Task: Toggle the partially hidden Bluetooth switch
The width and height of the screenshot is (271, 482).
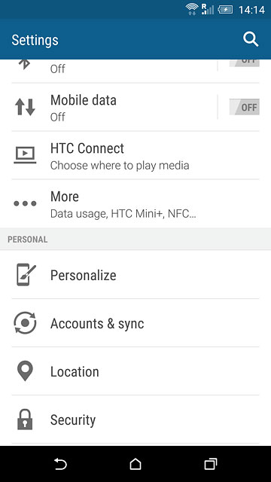Action: click(244, 63)
